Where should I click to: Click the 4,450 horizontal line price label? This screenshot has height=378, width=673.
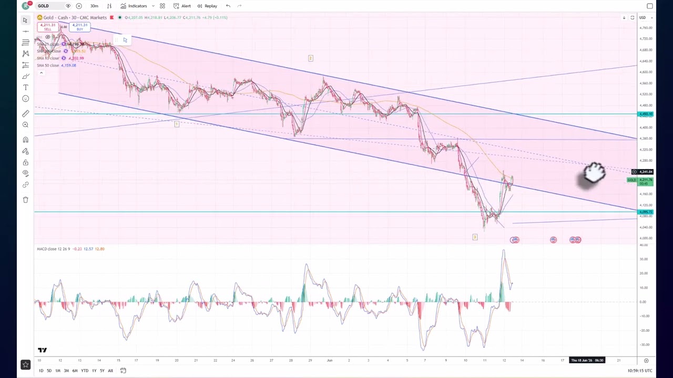646,114
